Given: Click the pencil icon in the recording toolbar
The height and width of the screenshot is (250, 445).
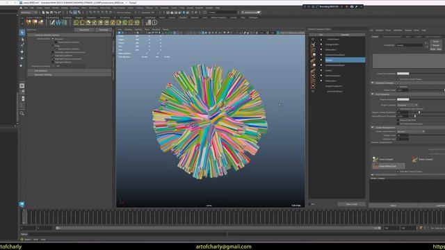Looking at the screenshot, I should coord(357,6).
